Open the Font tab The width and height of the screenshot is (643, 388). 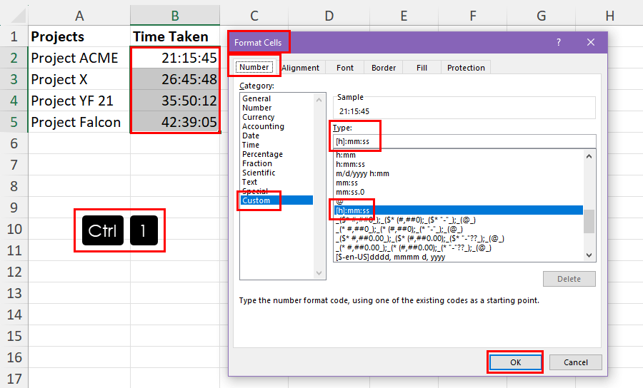click(x=345, y=68)
